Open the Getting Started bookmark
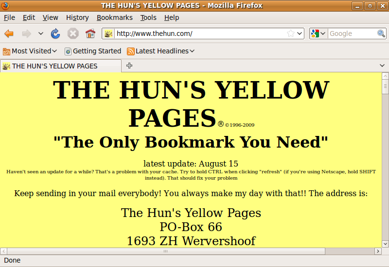This screenshot has width=389, height=267. pos(93,51)
